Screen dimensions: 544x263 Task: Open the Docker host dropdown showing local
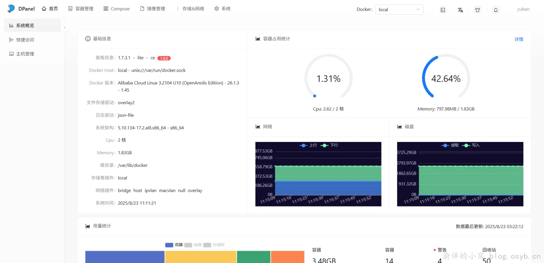(x=399, y=10)
